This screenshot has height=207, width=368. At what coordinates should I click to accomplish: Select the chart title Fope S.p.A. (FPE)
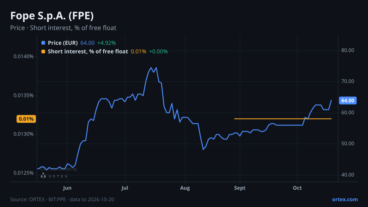pyautogui.click(x=52, y=16)
